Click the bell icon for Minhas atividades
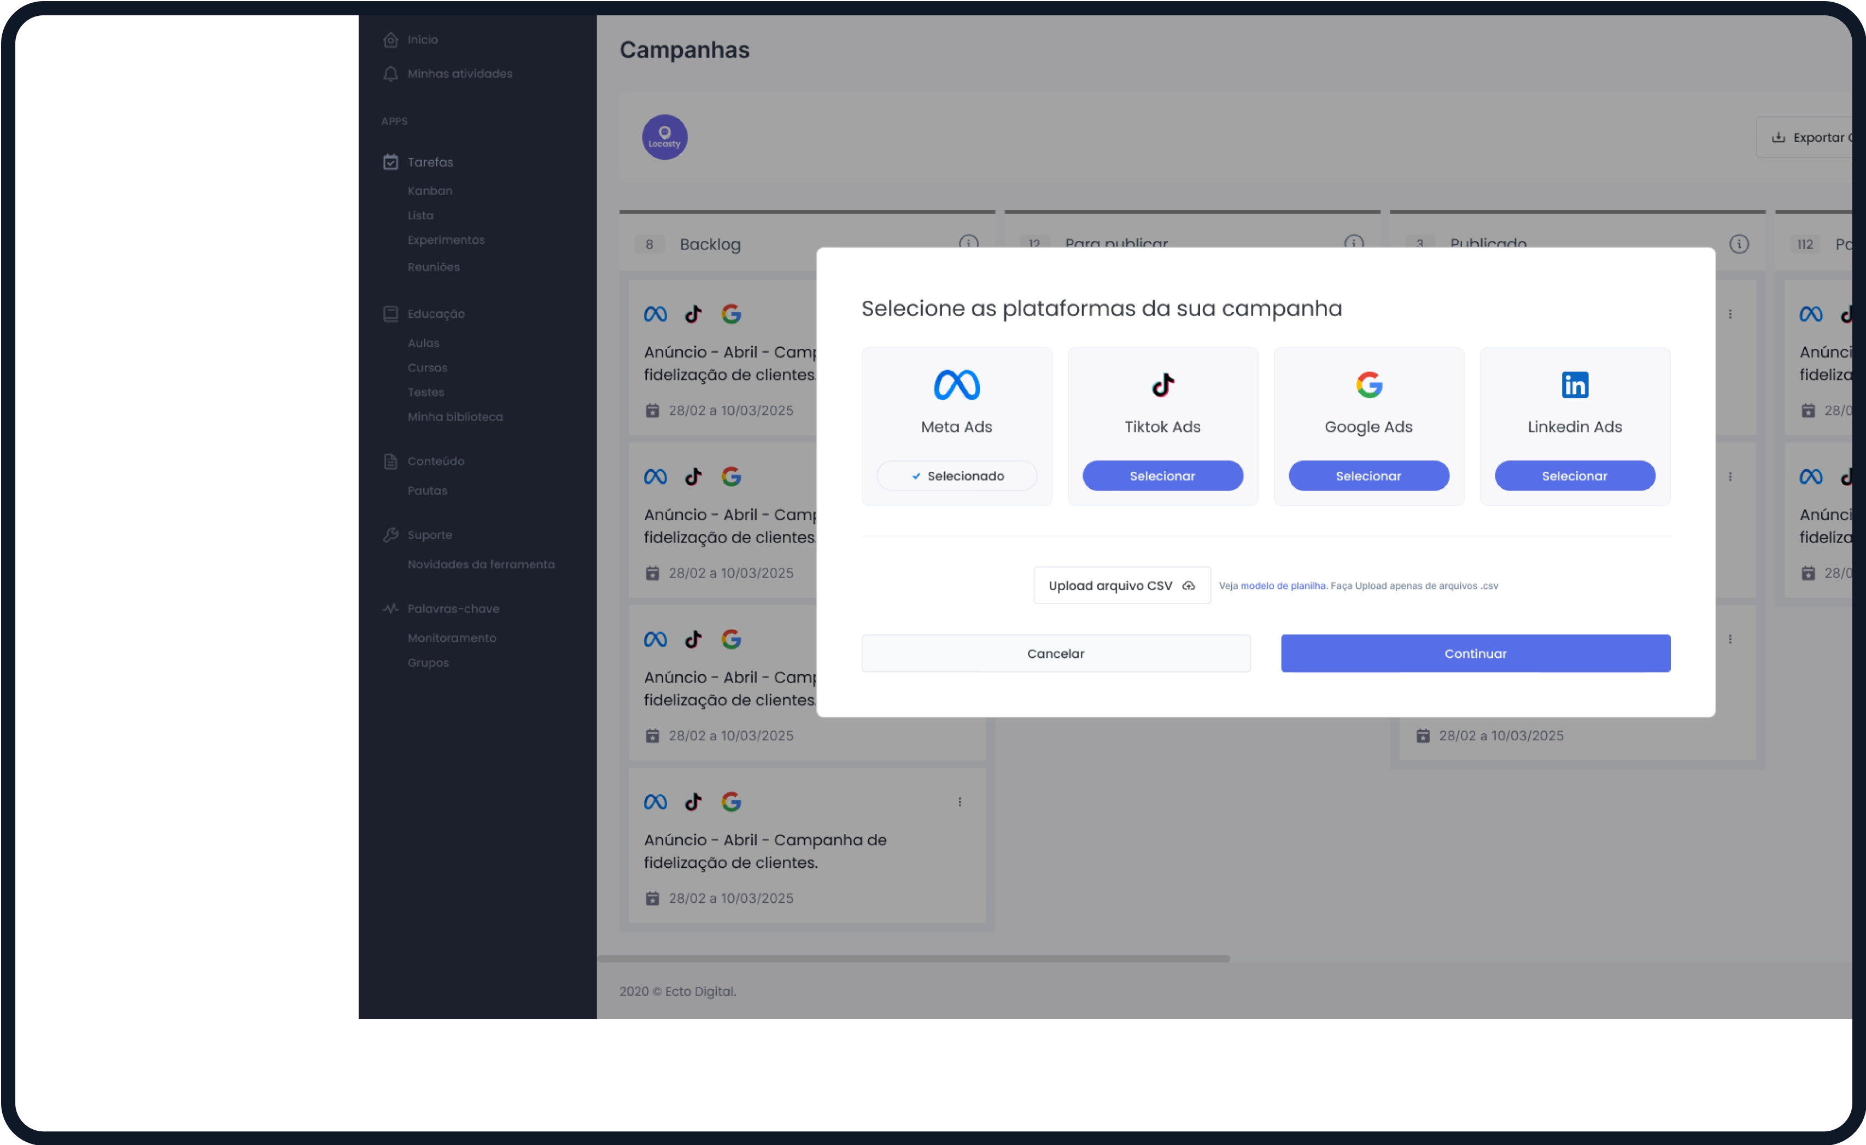Screen dimensions: 1866x1145 point(391,73)
